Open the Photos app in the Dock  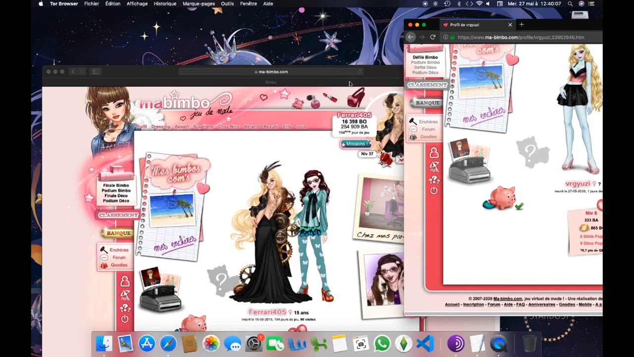click(211, 344)
